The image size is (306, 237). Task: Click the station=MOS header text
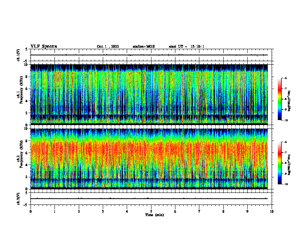point(144,46)
